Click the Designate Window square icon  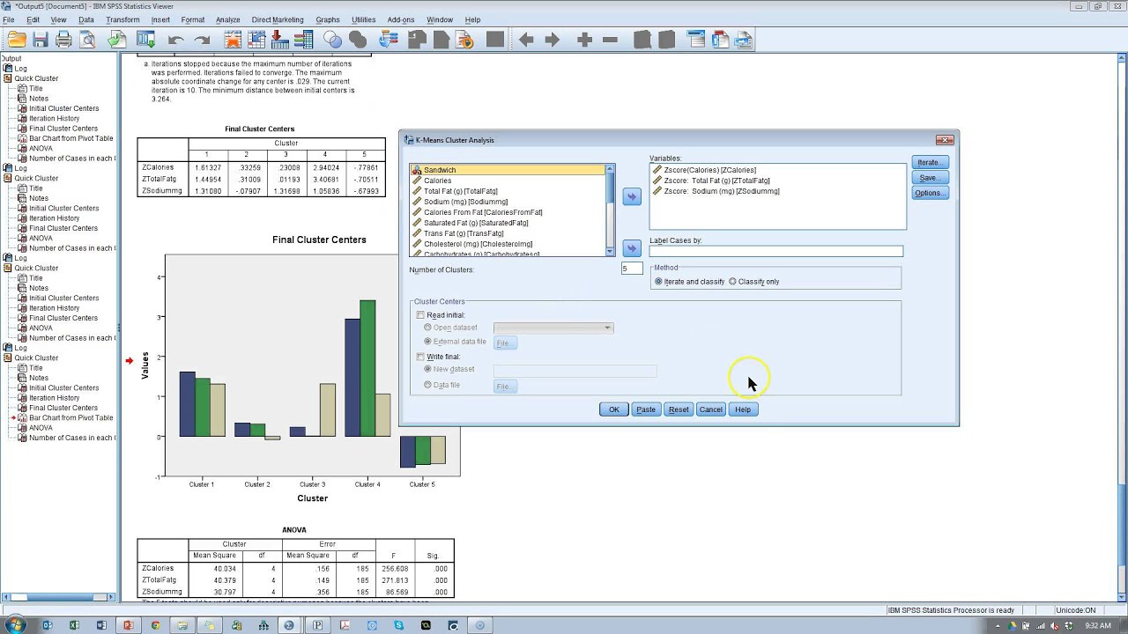tap(495, 40)
